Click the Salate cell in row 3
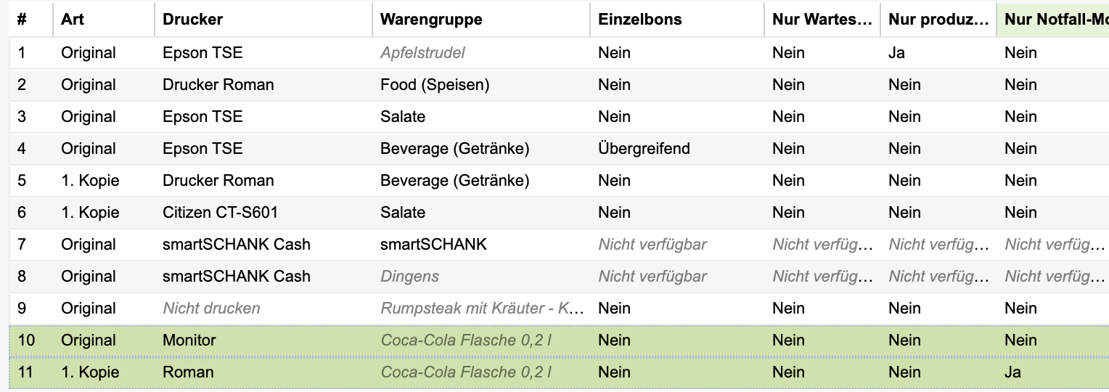 pyautogui.click(x=403, y=117)
